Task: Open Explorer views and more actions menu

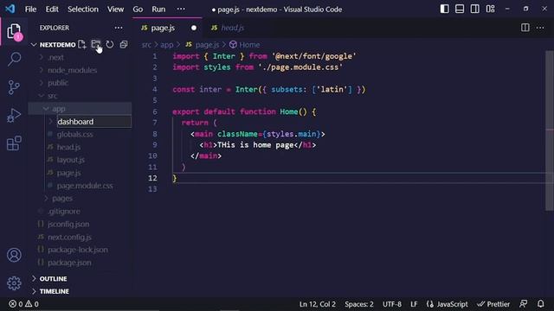Action: (x=119, y=28)
